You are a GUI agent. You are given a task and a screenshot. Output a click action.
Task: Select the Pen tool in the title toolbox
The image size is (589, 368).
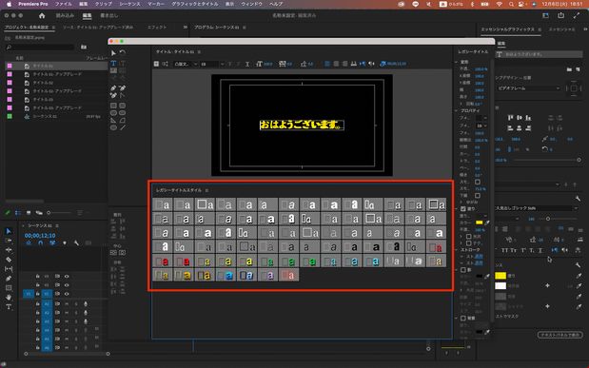point(113,87)
